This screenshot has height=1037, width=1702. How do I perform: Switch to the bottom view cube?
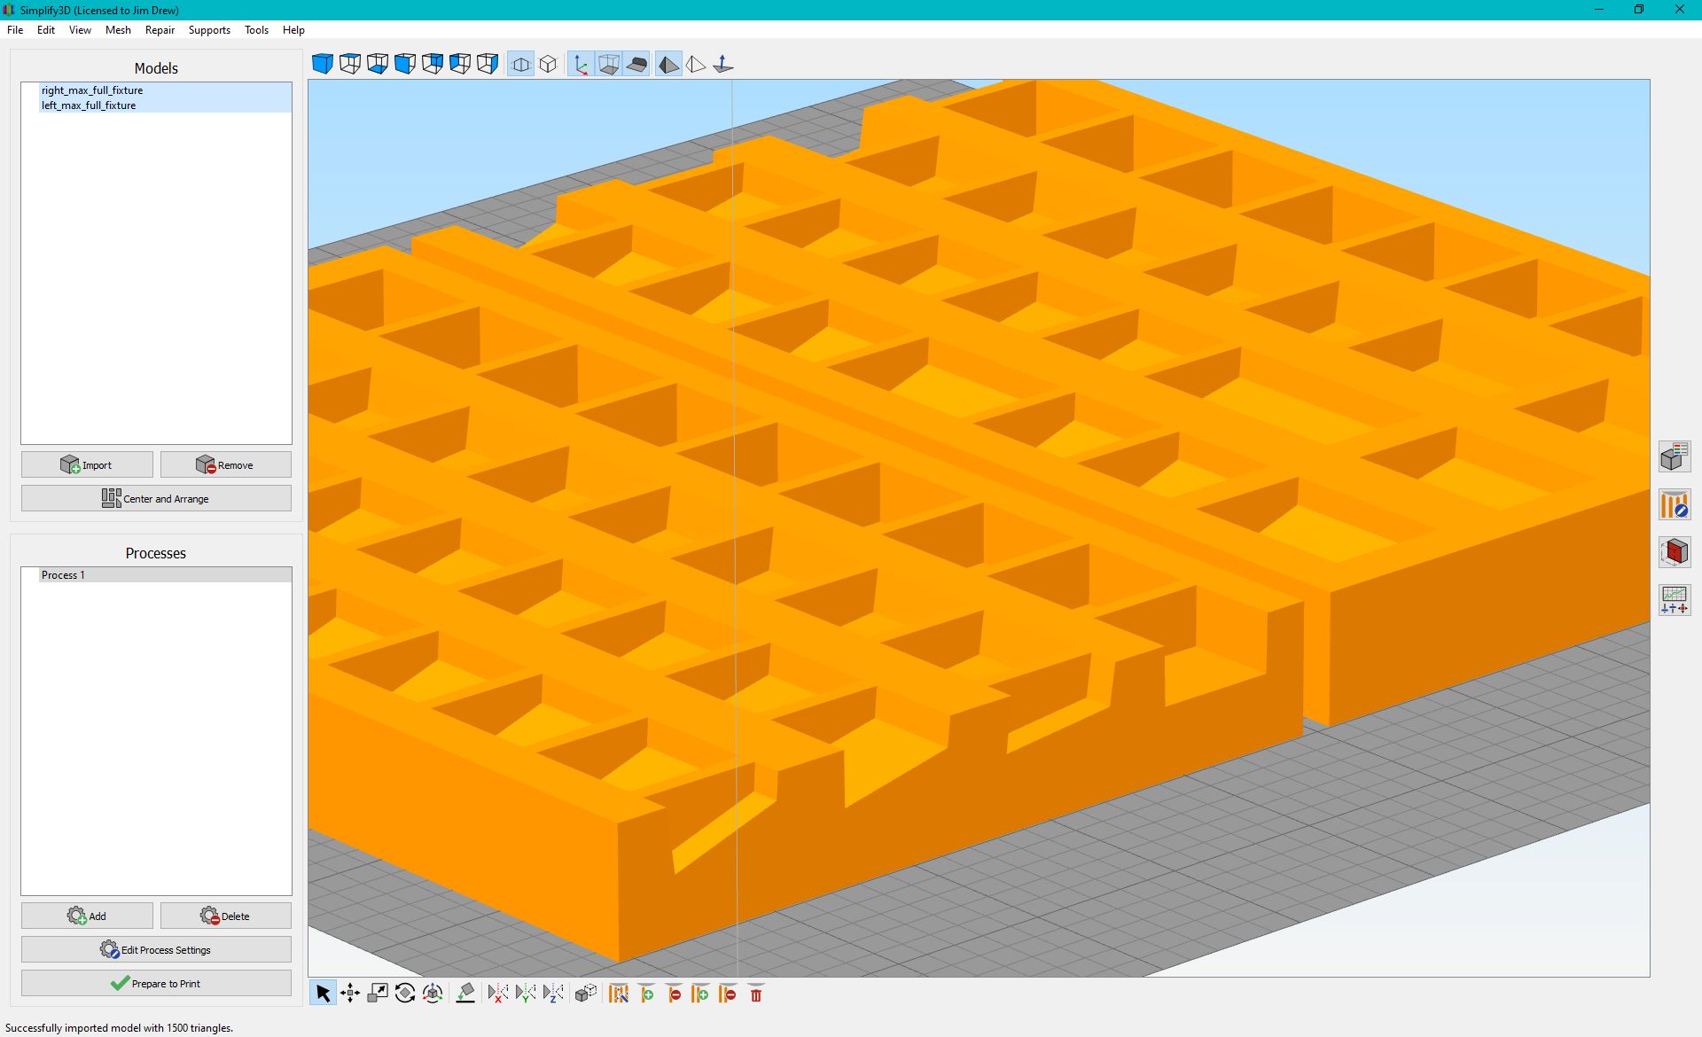[378, 64]
